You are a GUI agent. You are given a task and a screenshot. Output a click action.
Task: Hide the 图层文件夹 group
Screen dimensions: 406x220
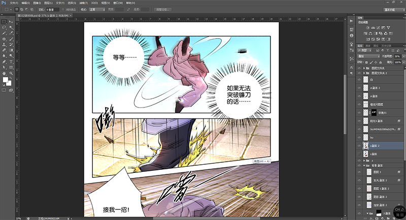tap(359, 68)
